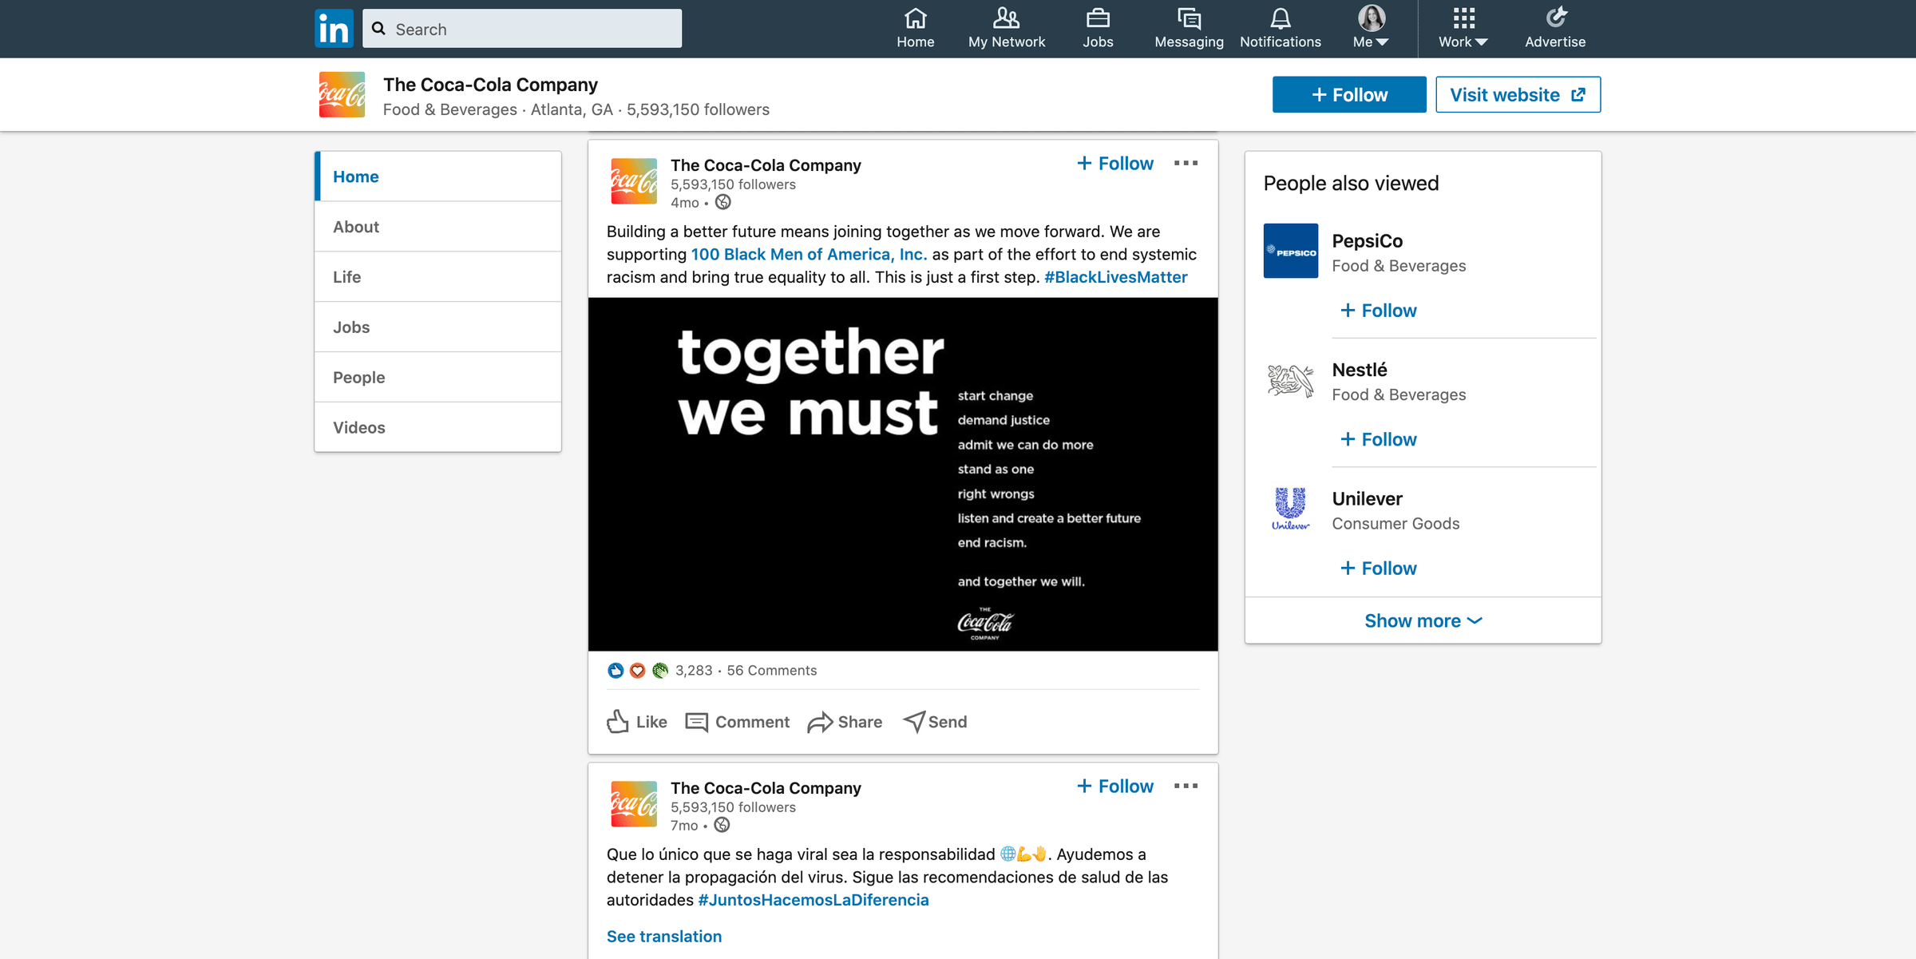Click Coca-Cola avatar on 4mo post
The width and height of the screenshot is (1916, 959).
634,181
